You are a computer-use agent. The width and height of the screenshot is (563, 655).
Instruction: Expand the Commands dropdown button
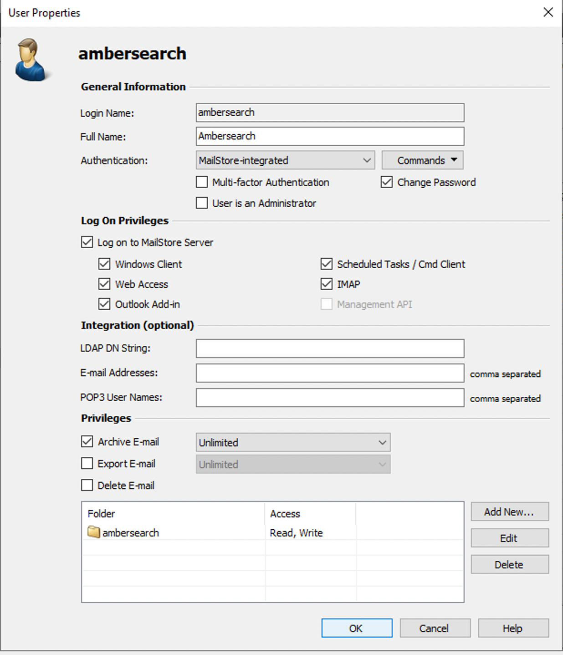point(423,160)
